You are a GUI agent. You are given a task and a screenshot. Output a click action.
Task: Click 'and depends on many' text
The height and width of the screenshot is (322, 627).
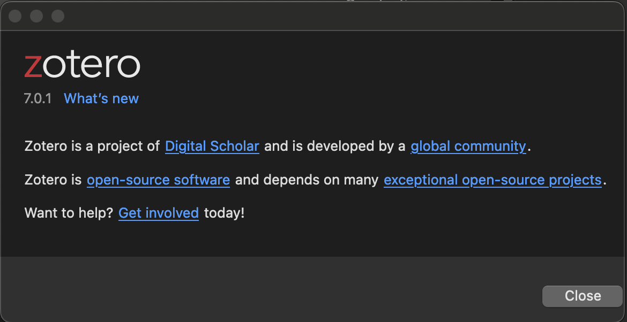pos(307,180)
